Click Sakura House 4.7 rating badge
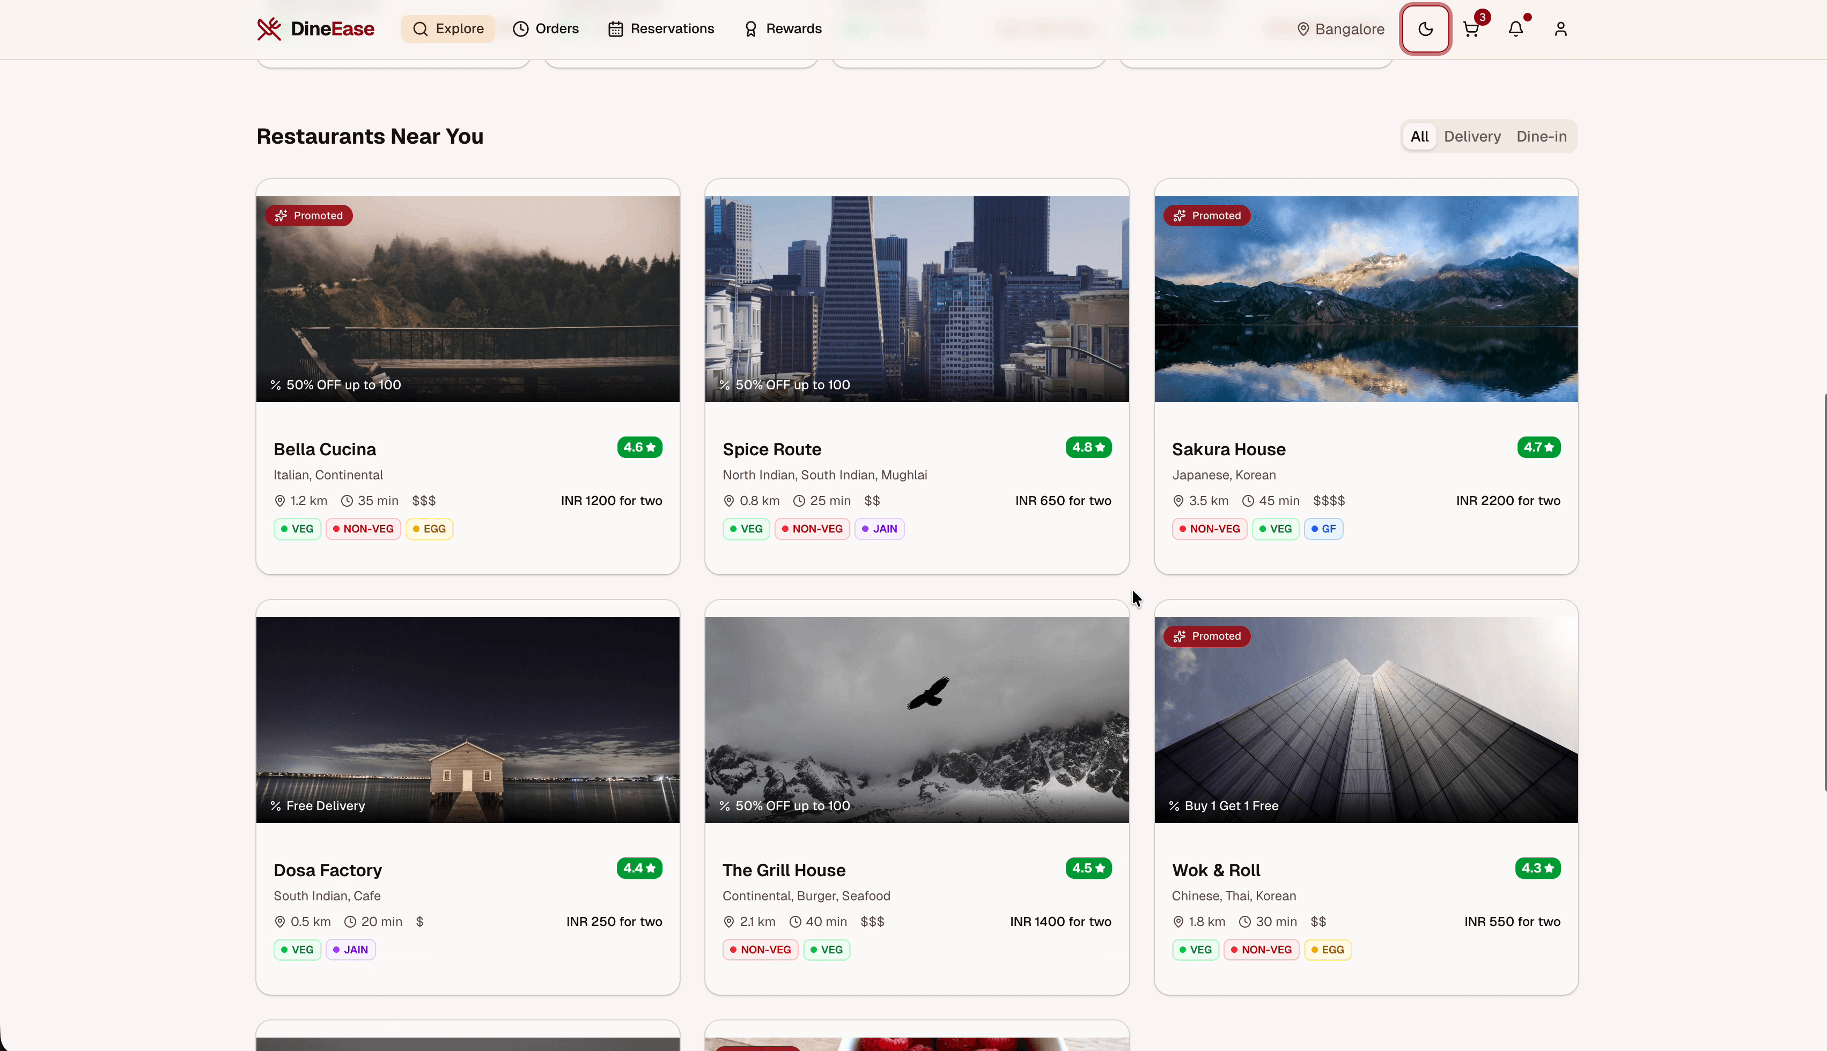This screenshot has width=1827, height=1051. (x=1538, y=448)
